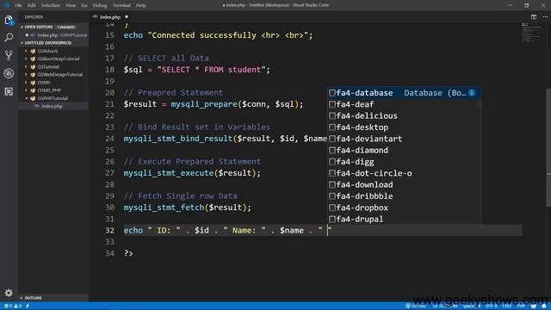Click the lightning bolt status bar icon

click(28, 306)
